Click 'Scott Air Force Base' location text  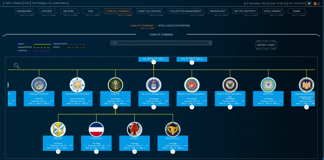[77, 99]
